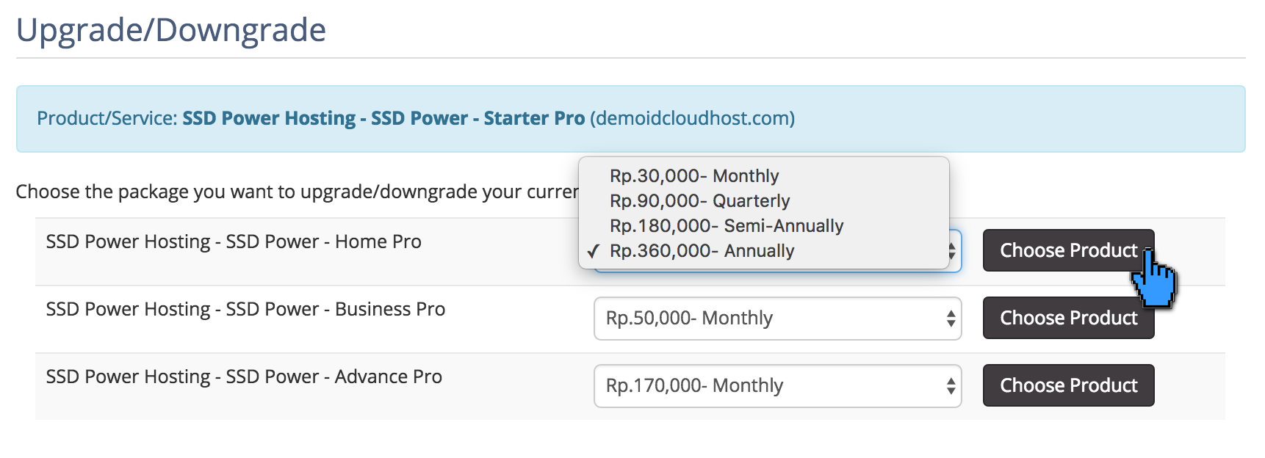Click the Upgrade/Downgrade page heading
The image size is (1265, 458).
(x=170, y=29)
